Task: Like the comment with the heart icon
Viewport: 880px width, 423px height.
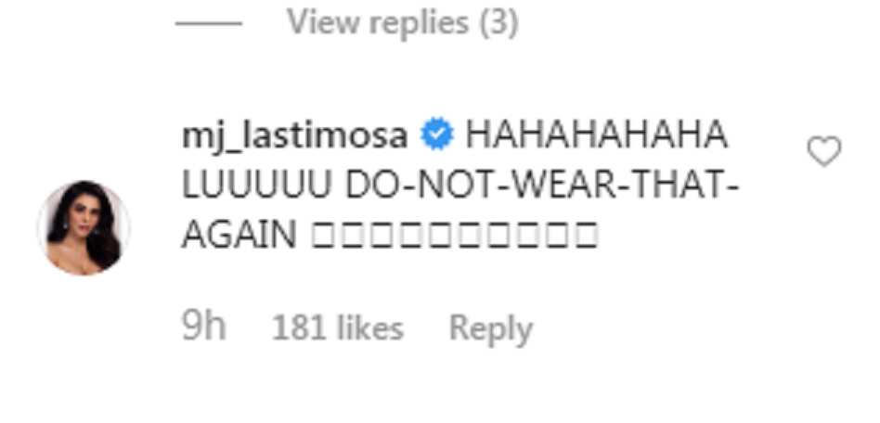Action: pyautogui.click(x=824, y=151)
